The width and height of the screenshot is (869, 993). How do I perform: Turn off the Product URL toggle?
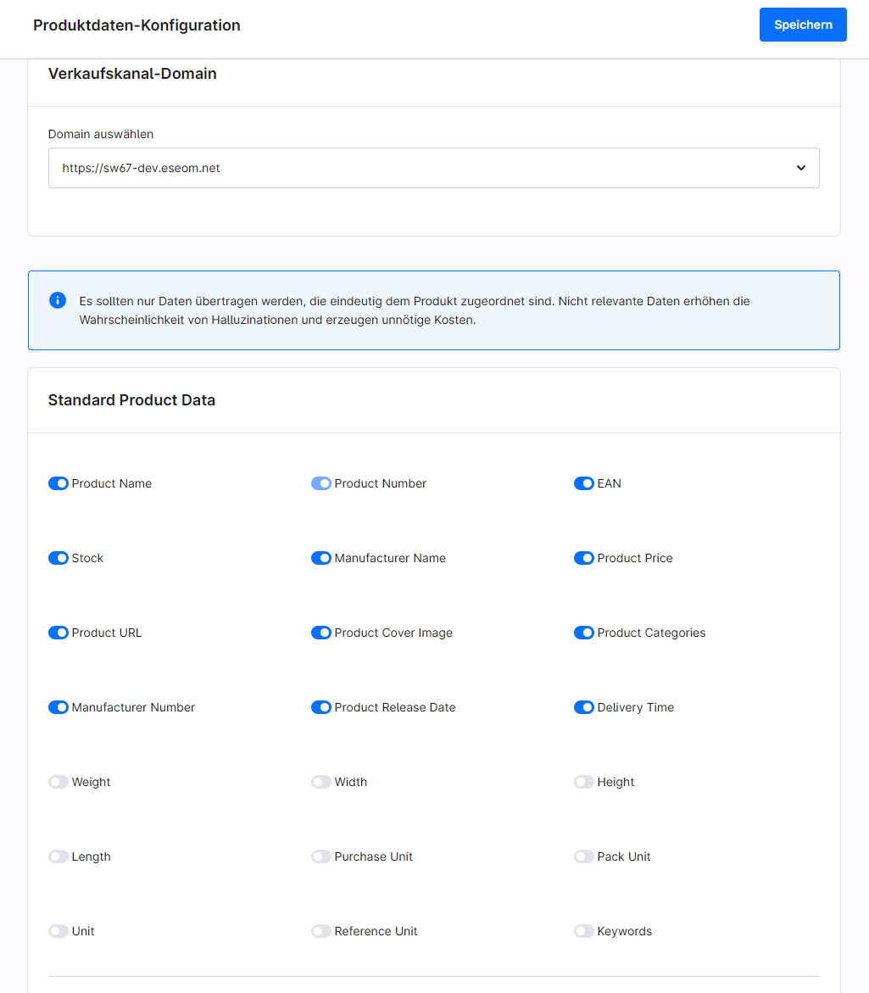click(58, 633)
